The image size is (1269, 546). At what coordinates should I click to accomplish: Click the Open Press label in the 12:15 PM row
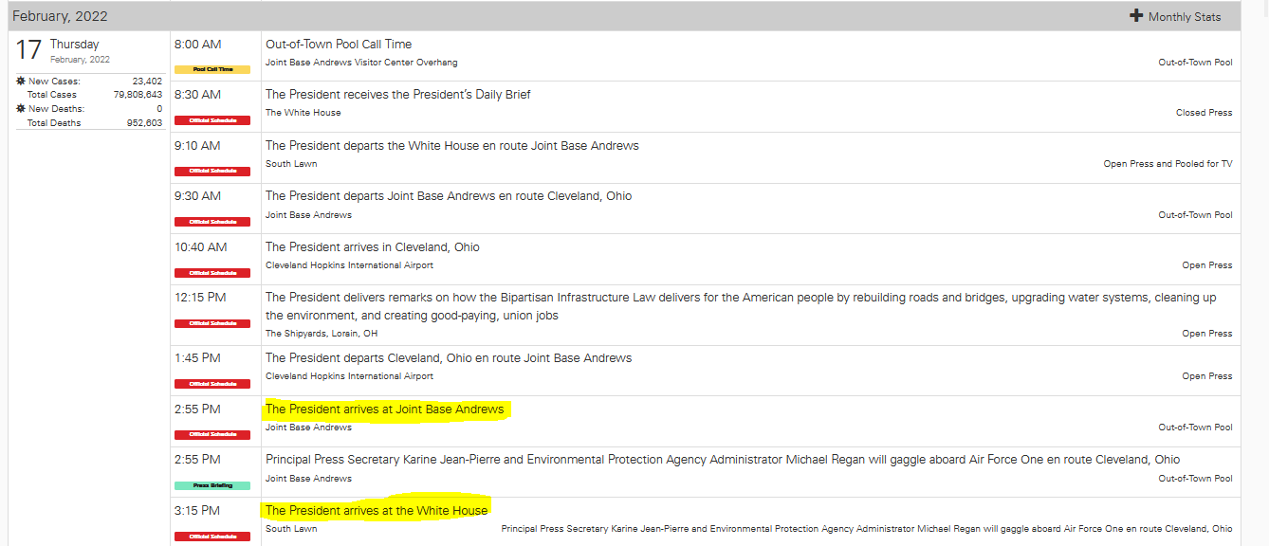pos(1207,334)
